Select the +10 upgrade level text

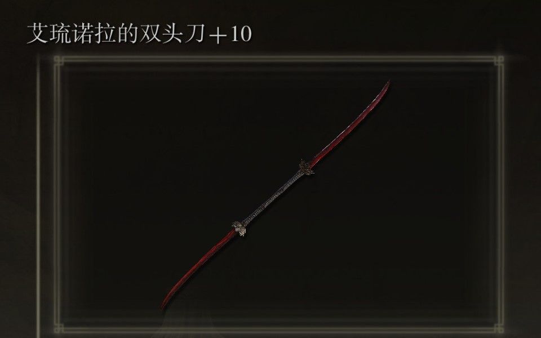[x=230, y=34]
